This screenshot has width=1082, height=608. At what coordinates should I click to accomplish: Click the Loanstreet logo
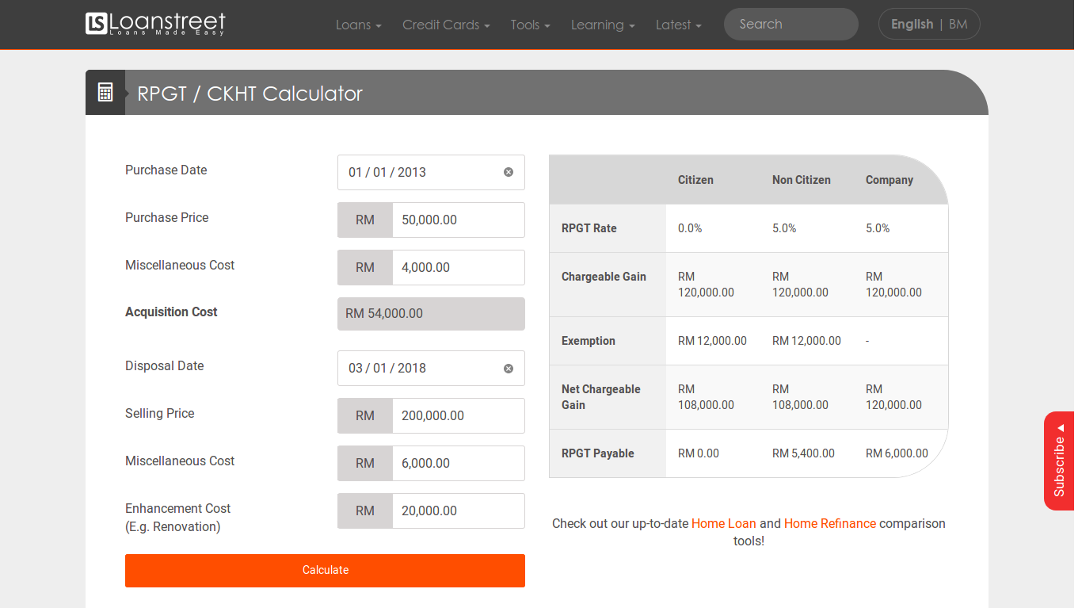(155, 24)
